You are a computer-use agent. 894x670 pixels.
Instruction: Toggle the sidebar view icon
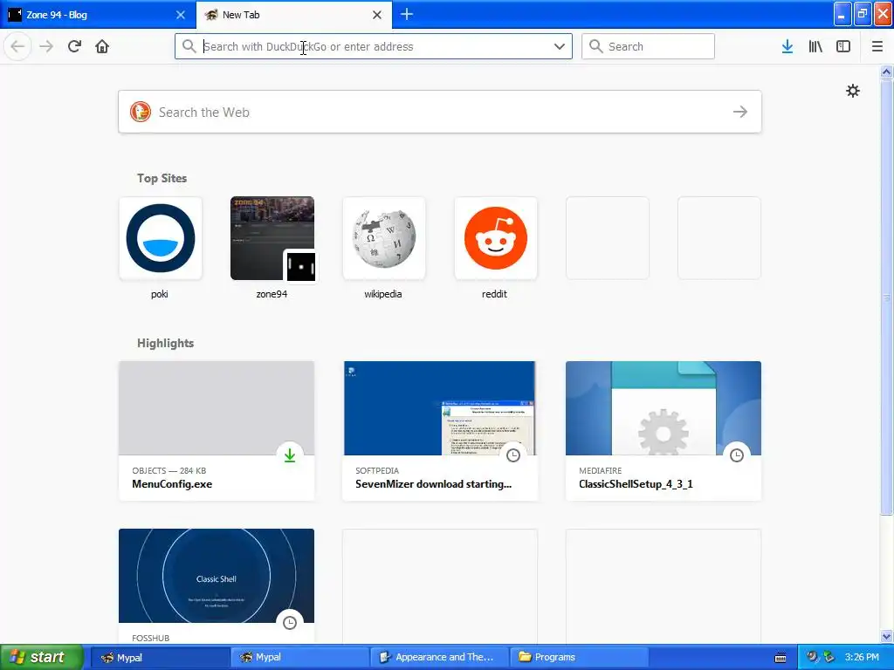[x=843, y=46]
